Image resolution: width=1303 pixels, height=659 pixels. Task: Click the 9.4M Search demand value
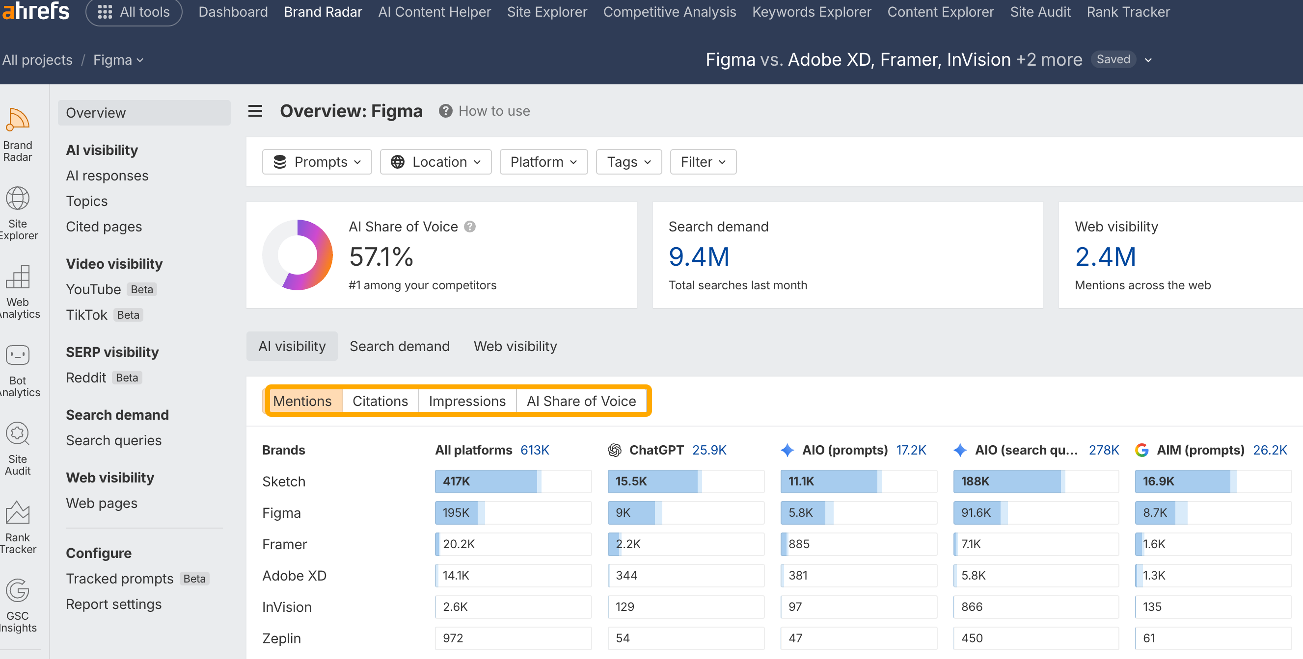pyautogui.click(x=699, y=256)
